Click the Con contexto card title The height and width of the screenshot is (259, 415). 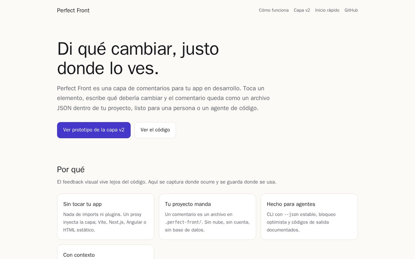pyautogui.click(x=79, y=255)
